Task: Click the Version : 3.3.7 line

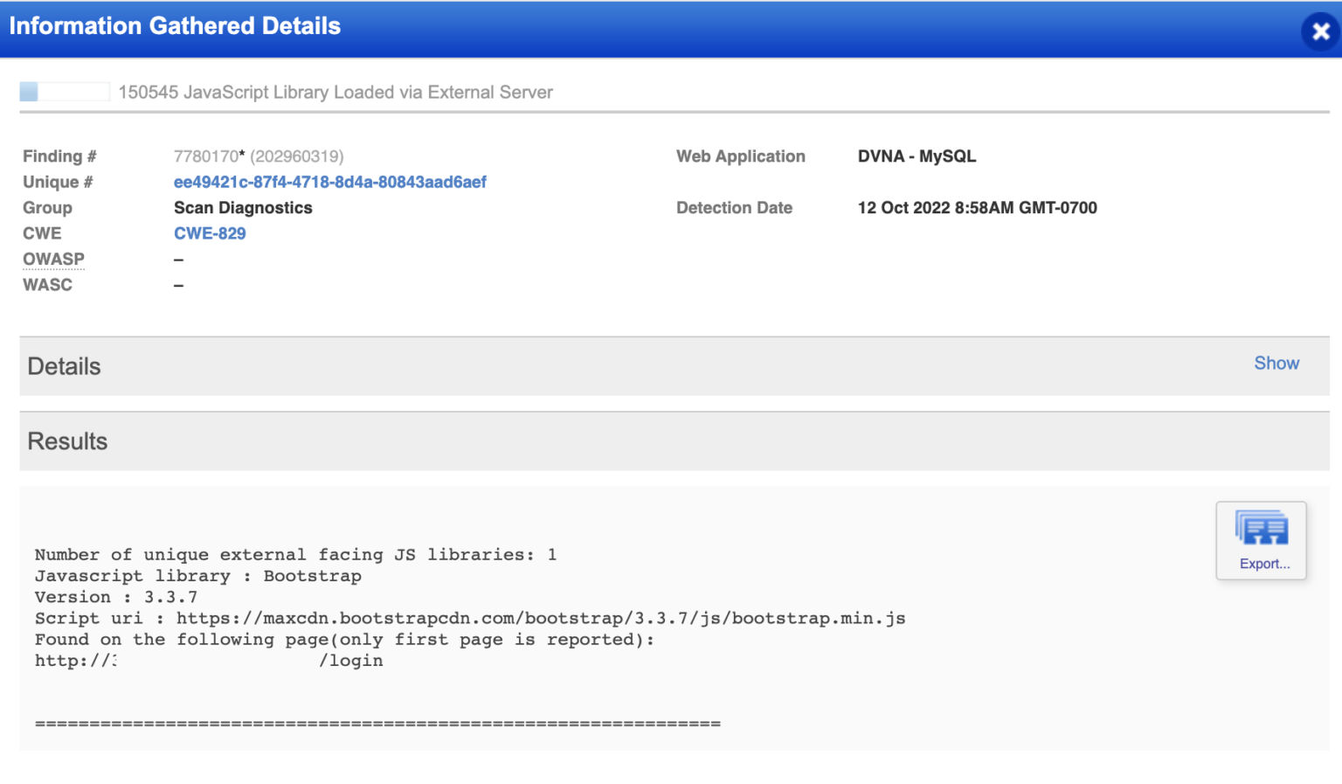Action: point(116,597)
